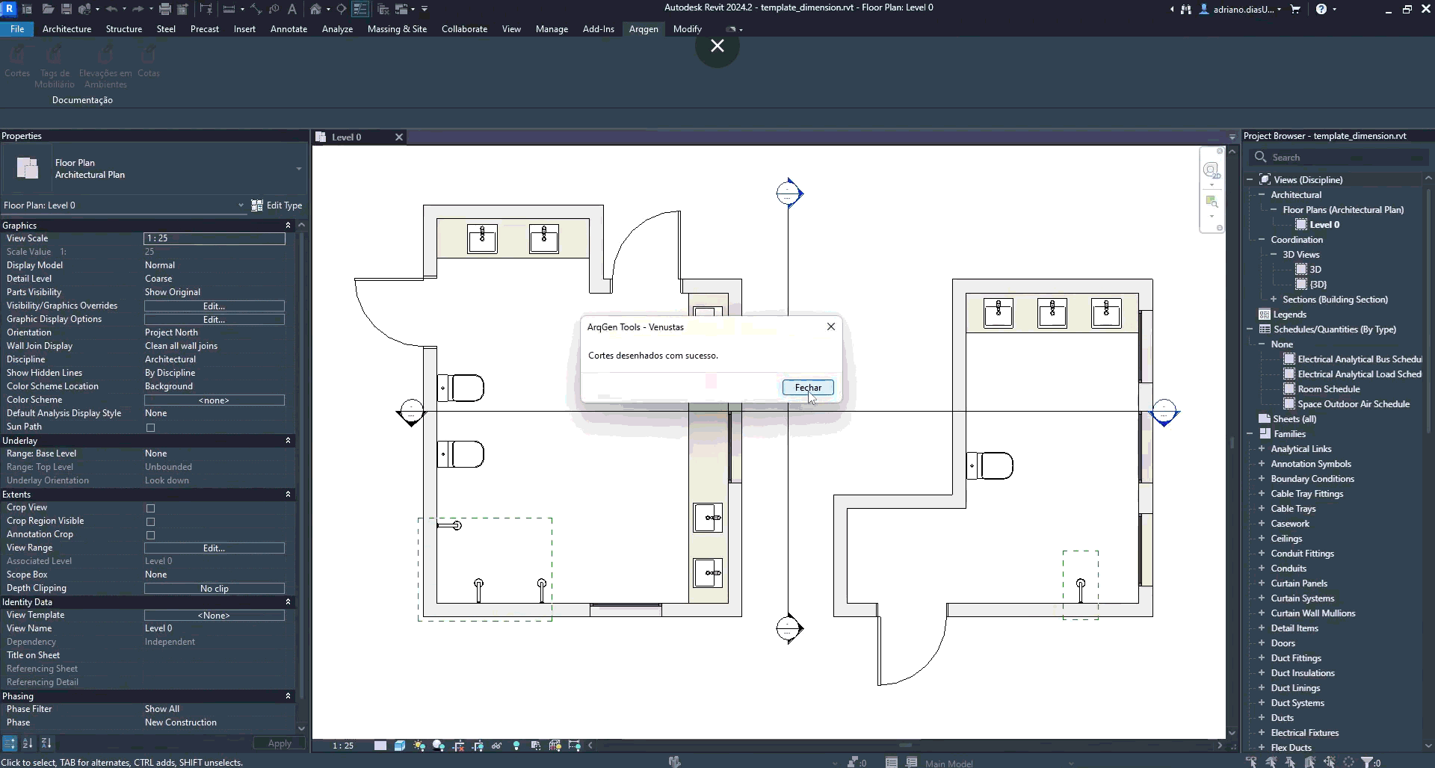Click the Print icon in quick access toolbar
This screenshot has height=768, width=1435.
165,9
